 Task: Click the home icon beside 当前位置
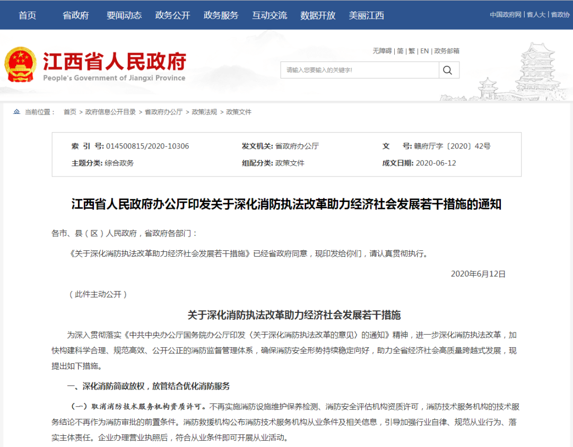(16, 112)
